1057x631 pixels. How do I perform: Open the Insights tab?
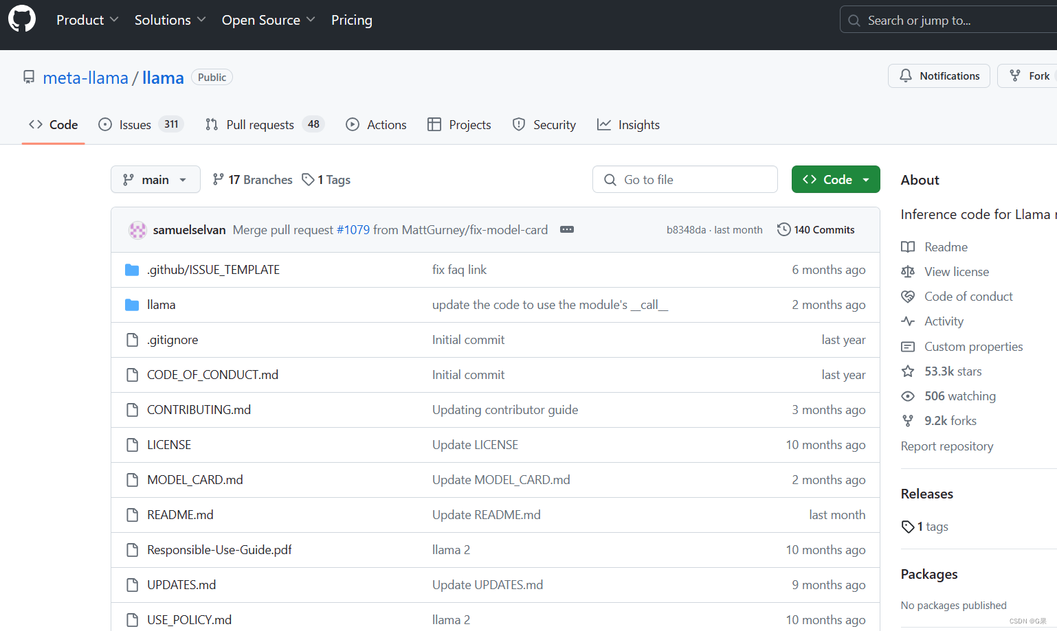(x=628, y=124)
